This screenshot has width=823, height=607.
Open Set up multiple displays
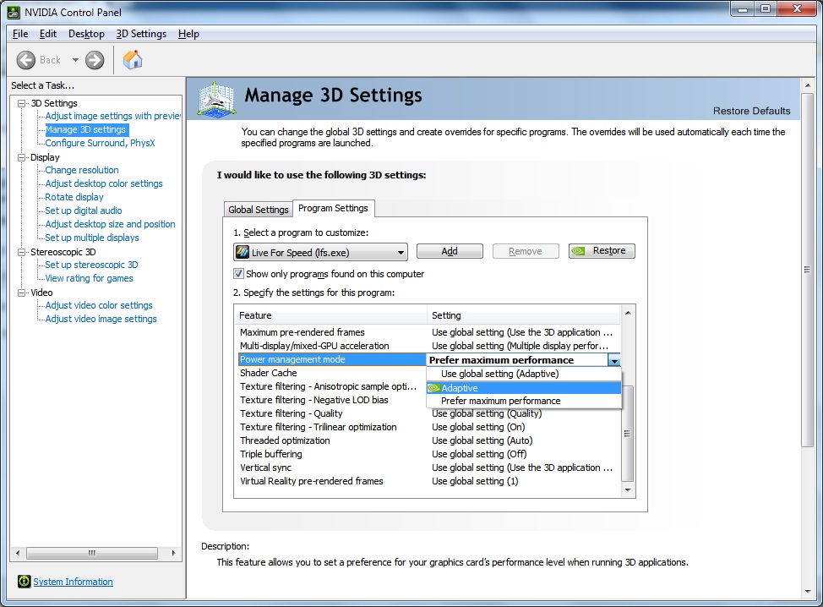[92, 238]
